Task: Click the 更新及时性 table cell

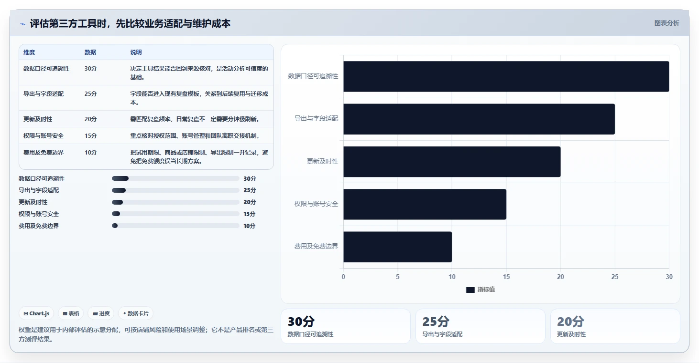Action: coord(38,119)
